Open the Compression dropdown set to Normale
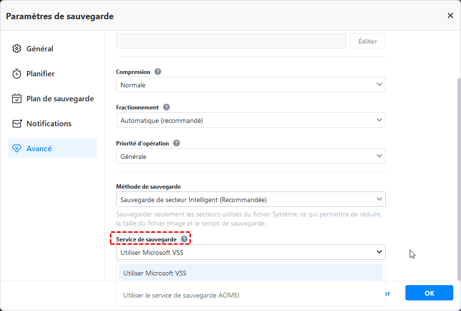Screen dimensions: 461x311 coord(250,85)
